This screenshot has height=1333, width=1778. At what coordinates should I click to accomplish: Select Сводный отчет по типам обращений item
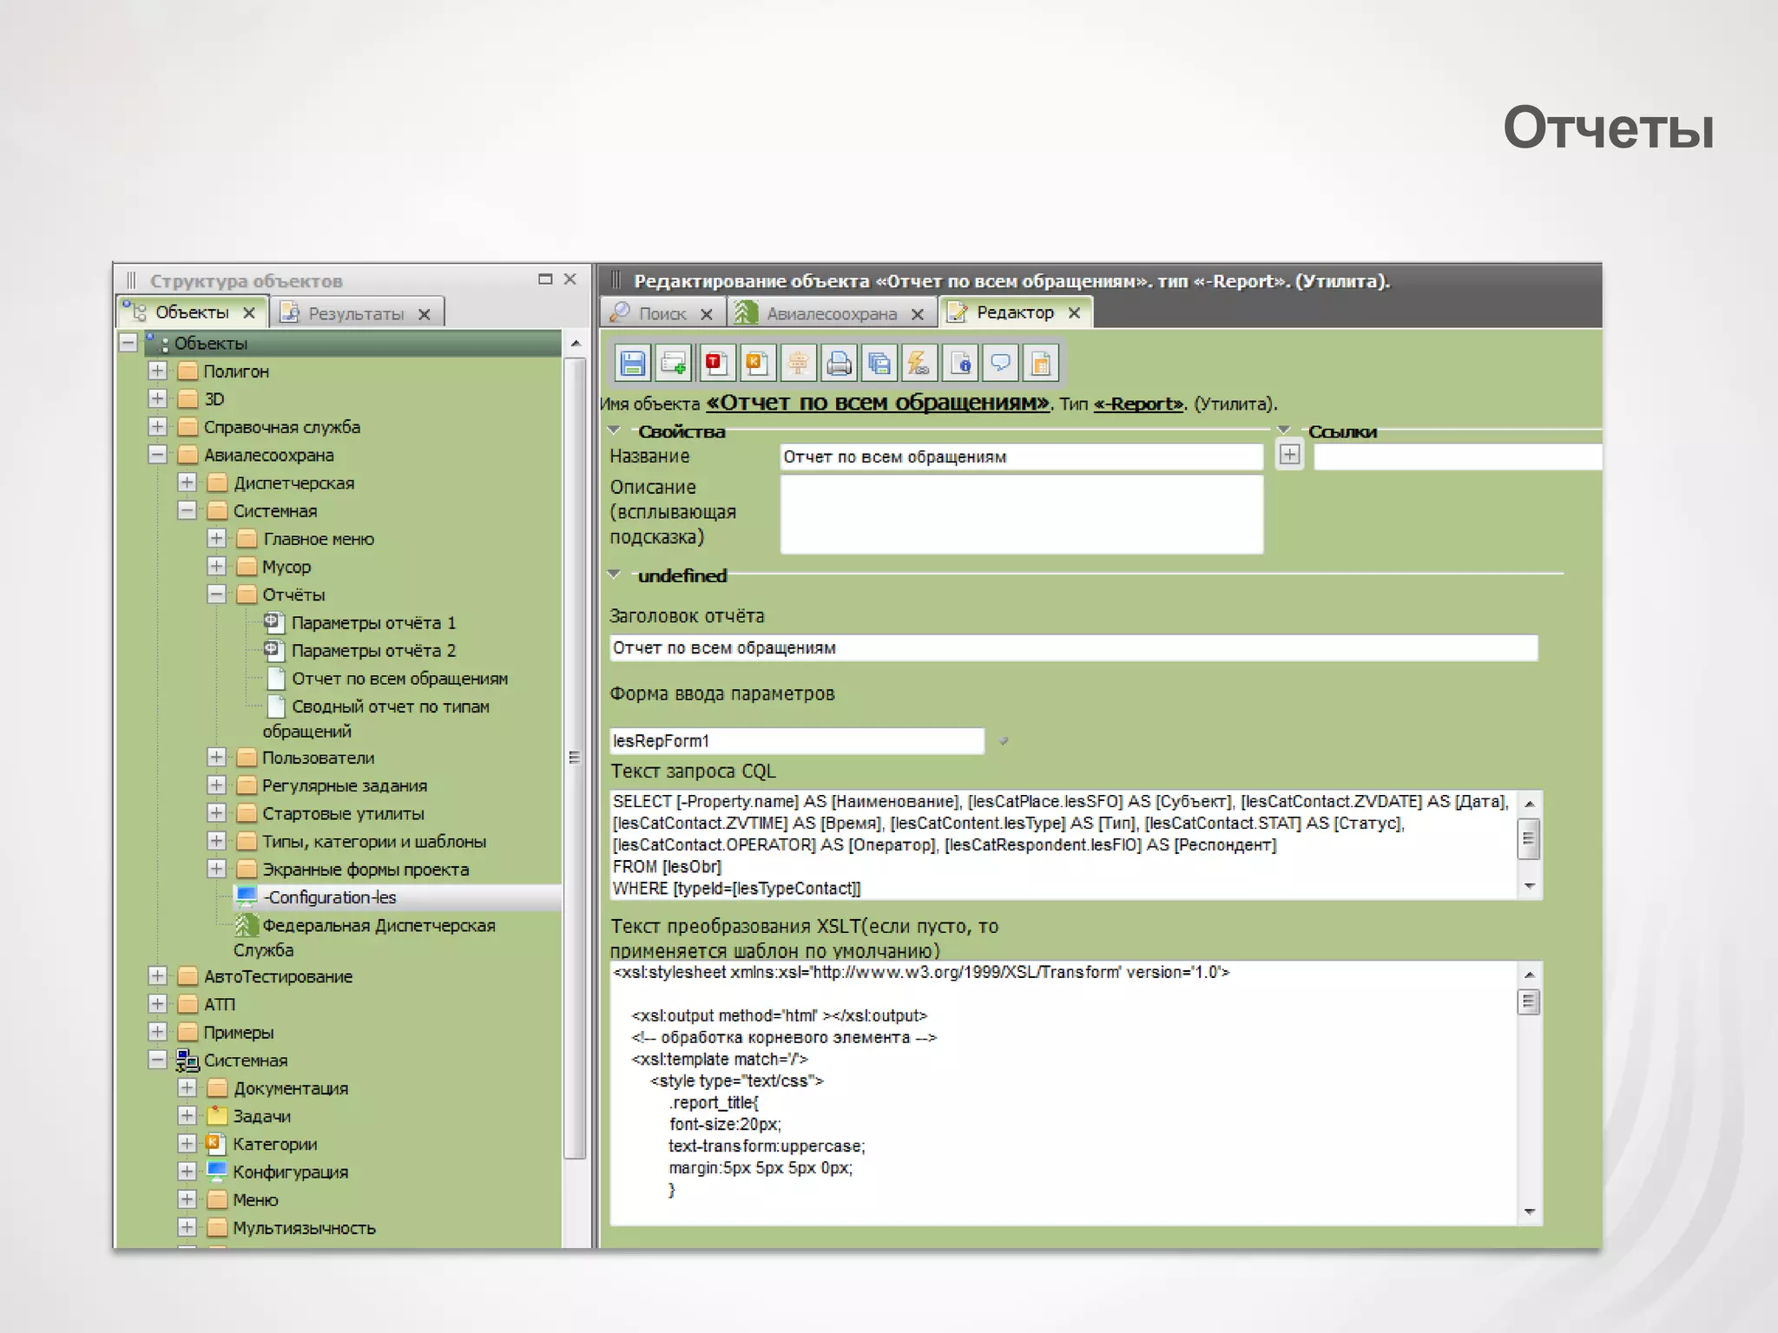pyautogui.click(x=390, y=707)
